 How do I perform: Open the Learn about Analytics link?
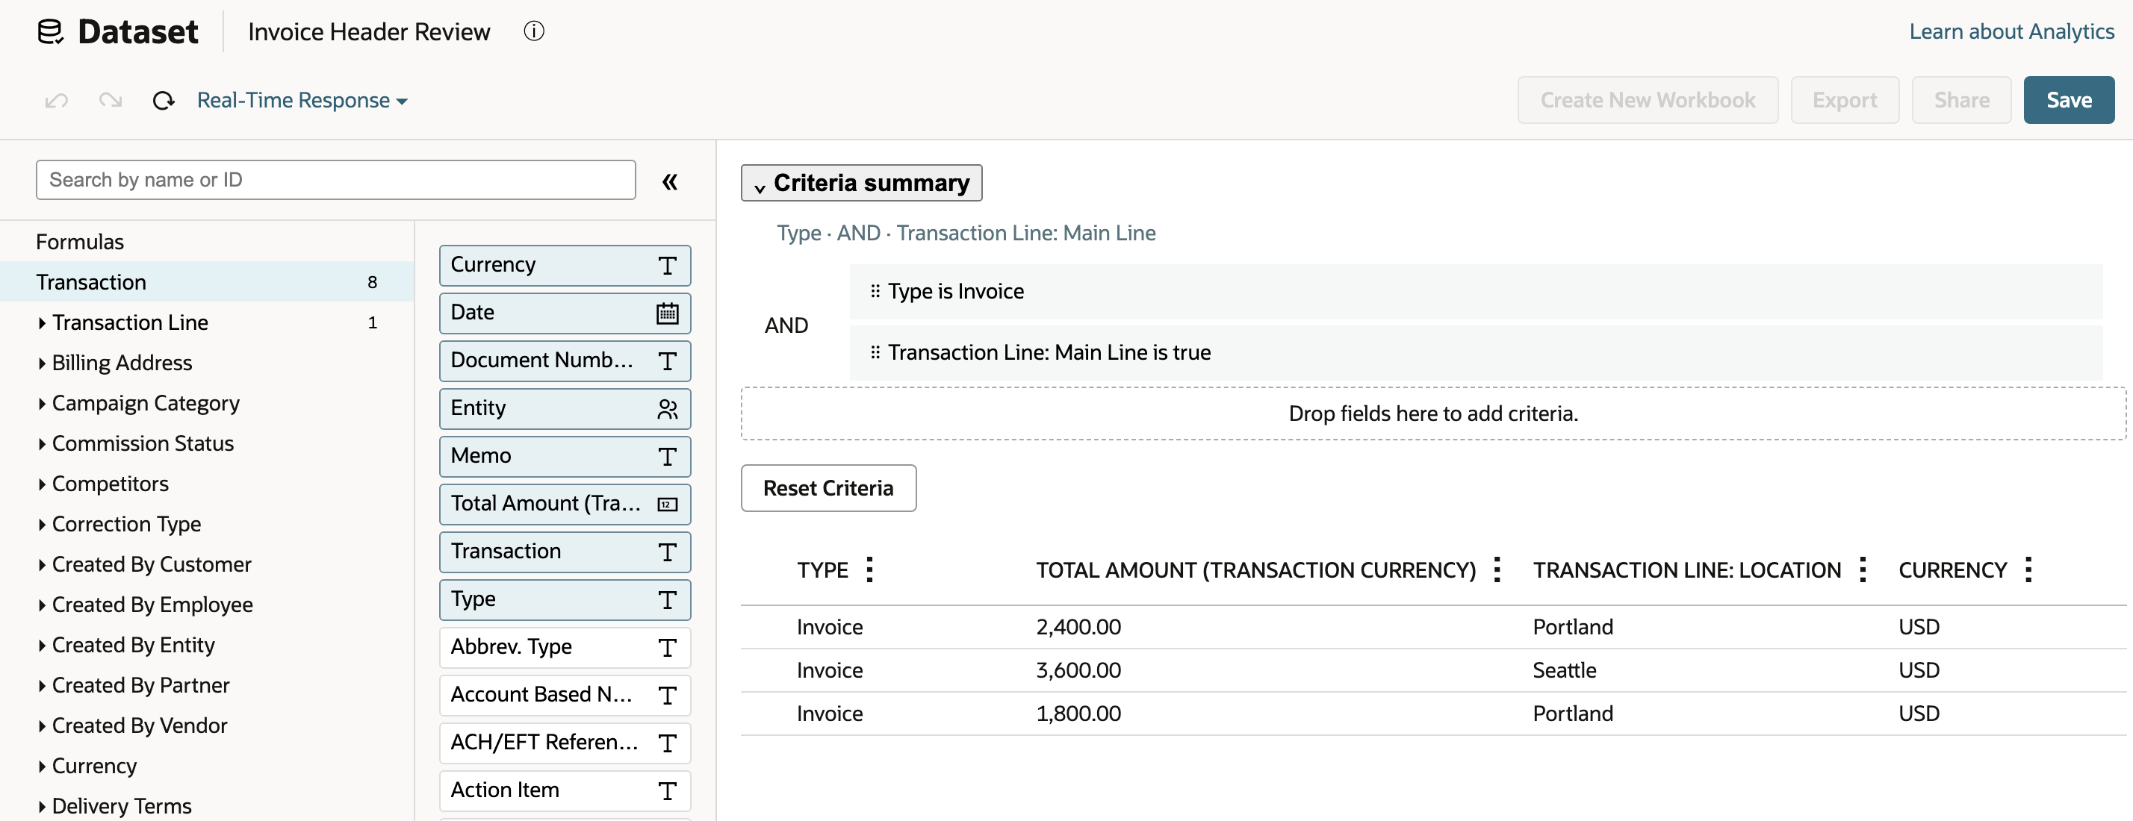coord(2011,31)
